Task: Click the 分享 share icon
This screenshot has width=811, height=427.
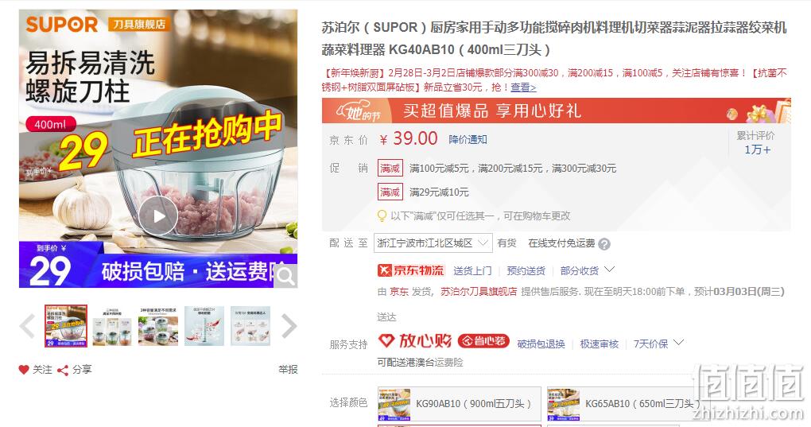Action: click(x=63, y=370)
